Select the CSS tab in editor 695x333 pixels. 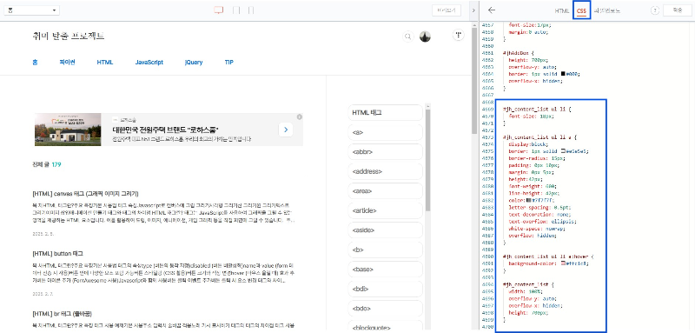581,10
